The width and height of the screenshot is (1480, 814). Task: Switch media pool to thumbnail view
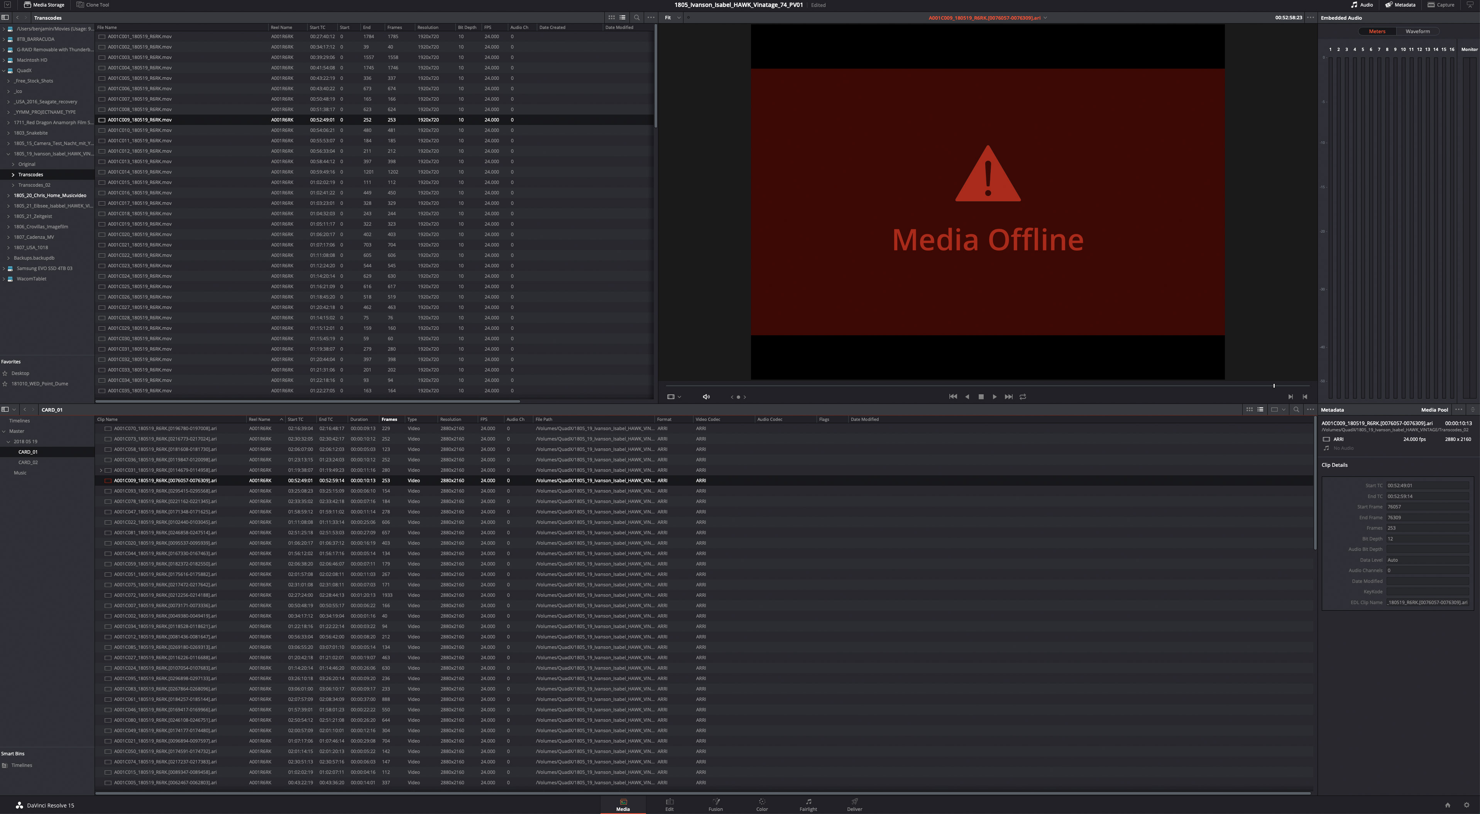coord(1249,410)
